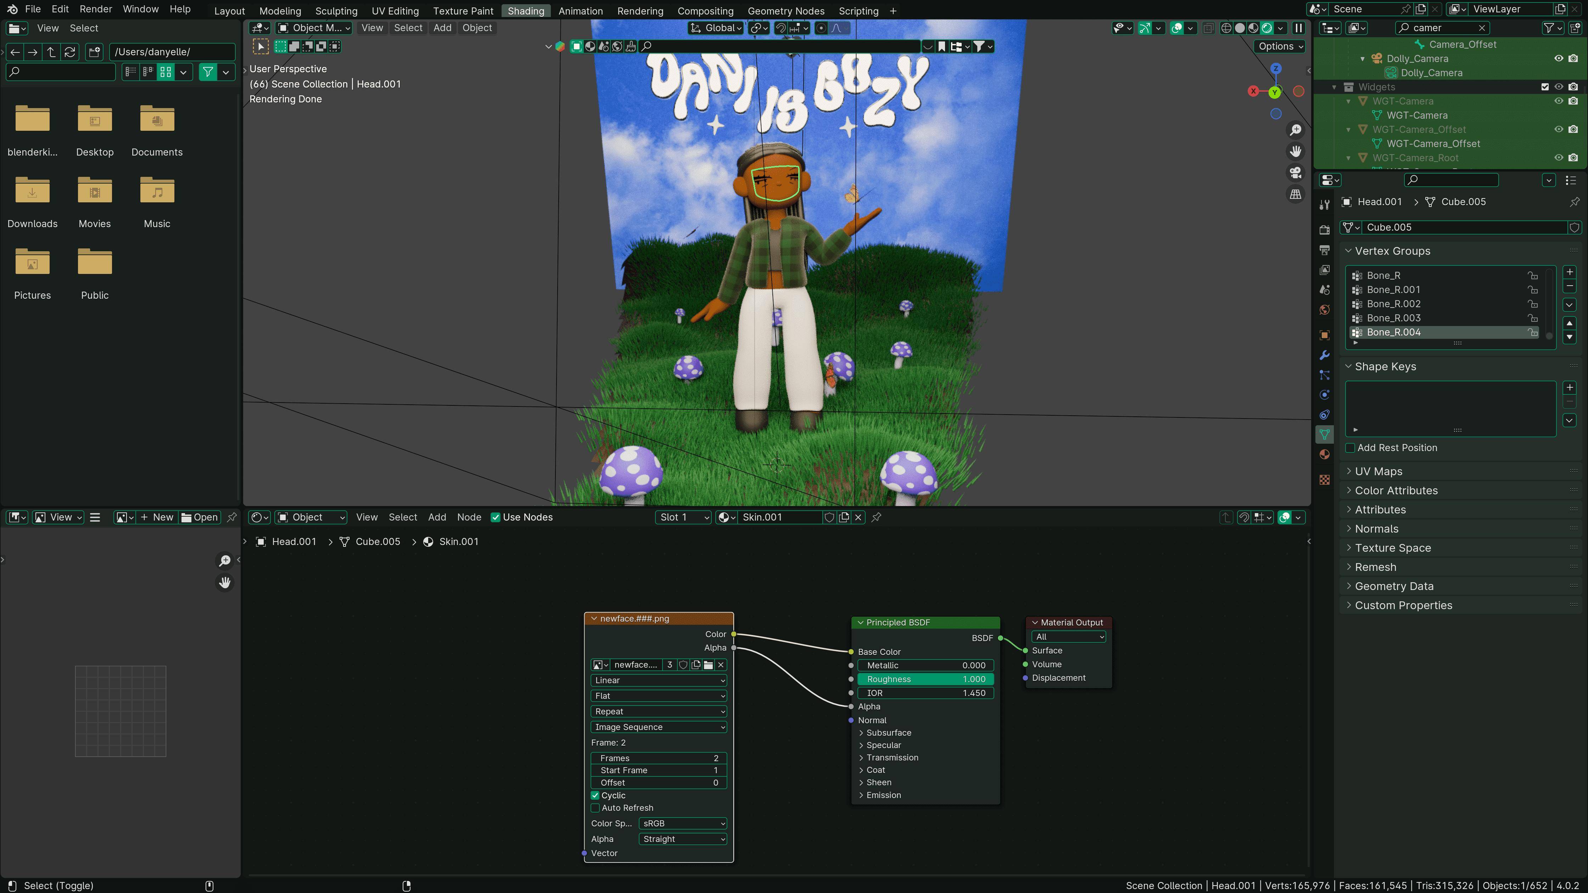This screenshot has width=1588, height=893.
Task: Enable the Auto Refresh checkbox
Action: coord(595,808)
